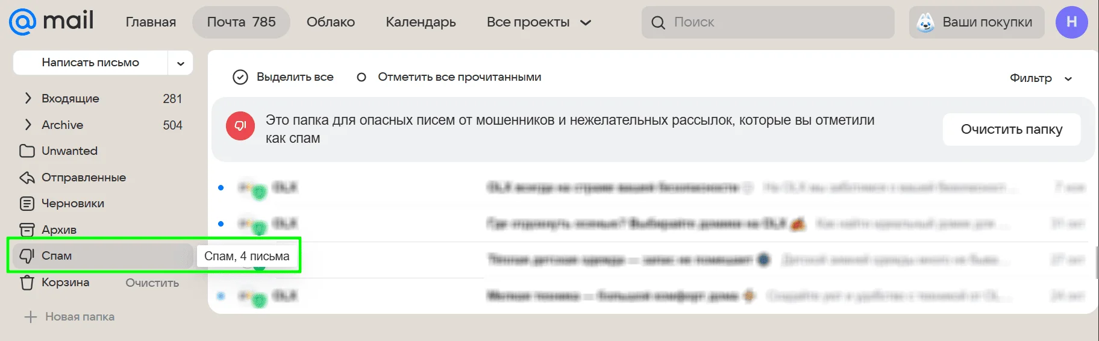Expand the Входящие folder tree
This screenshot has height=341, width=1099.
point(28,98)
